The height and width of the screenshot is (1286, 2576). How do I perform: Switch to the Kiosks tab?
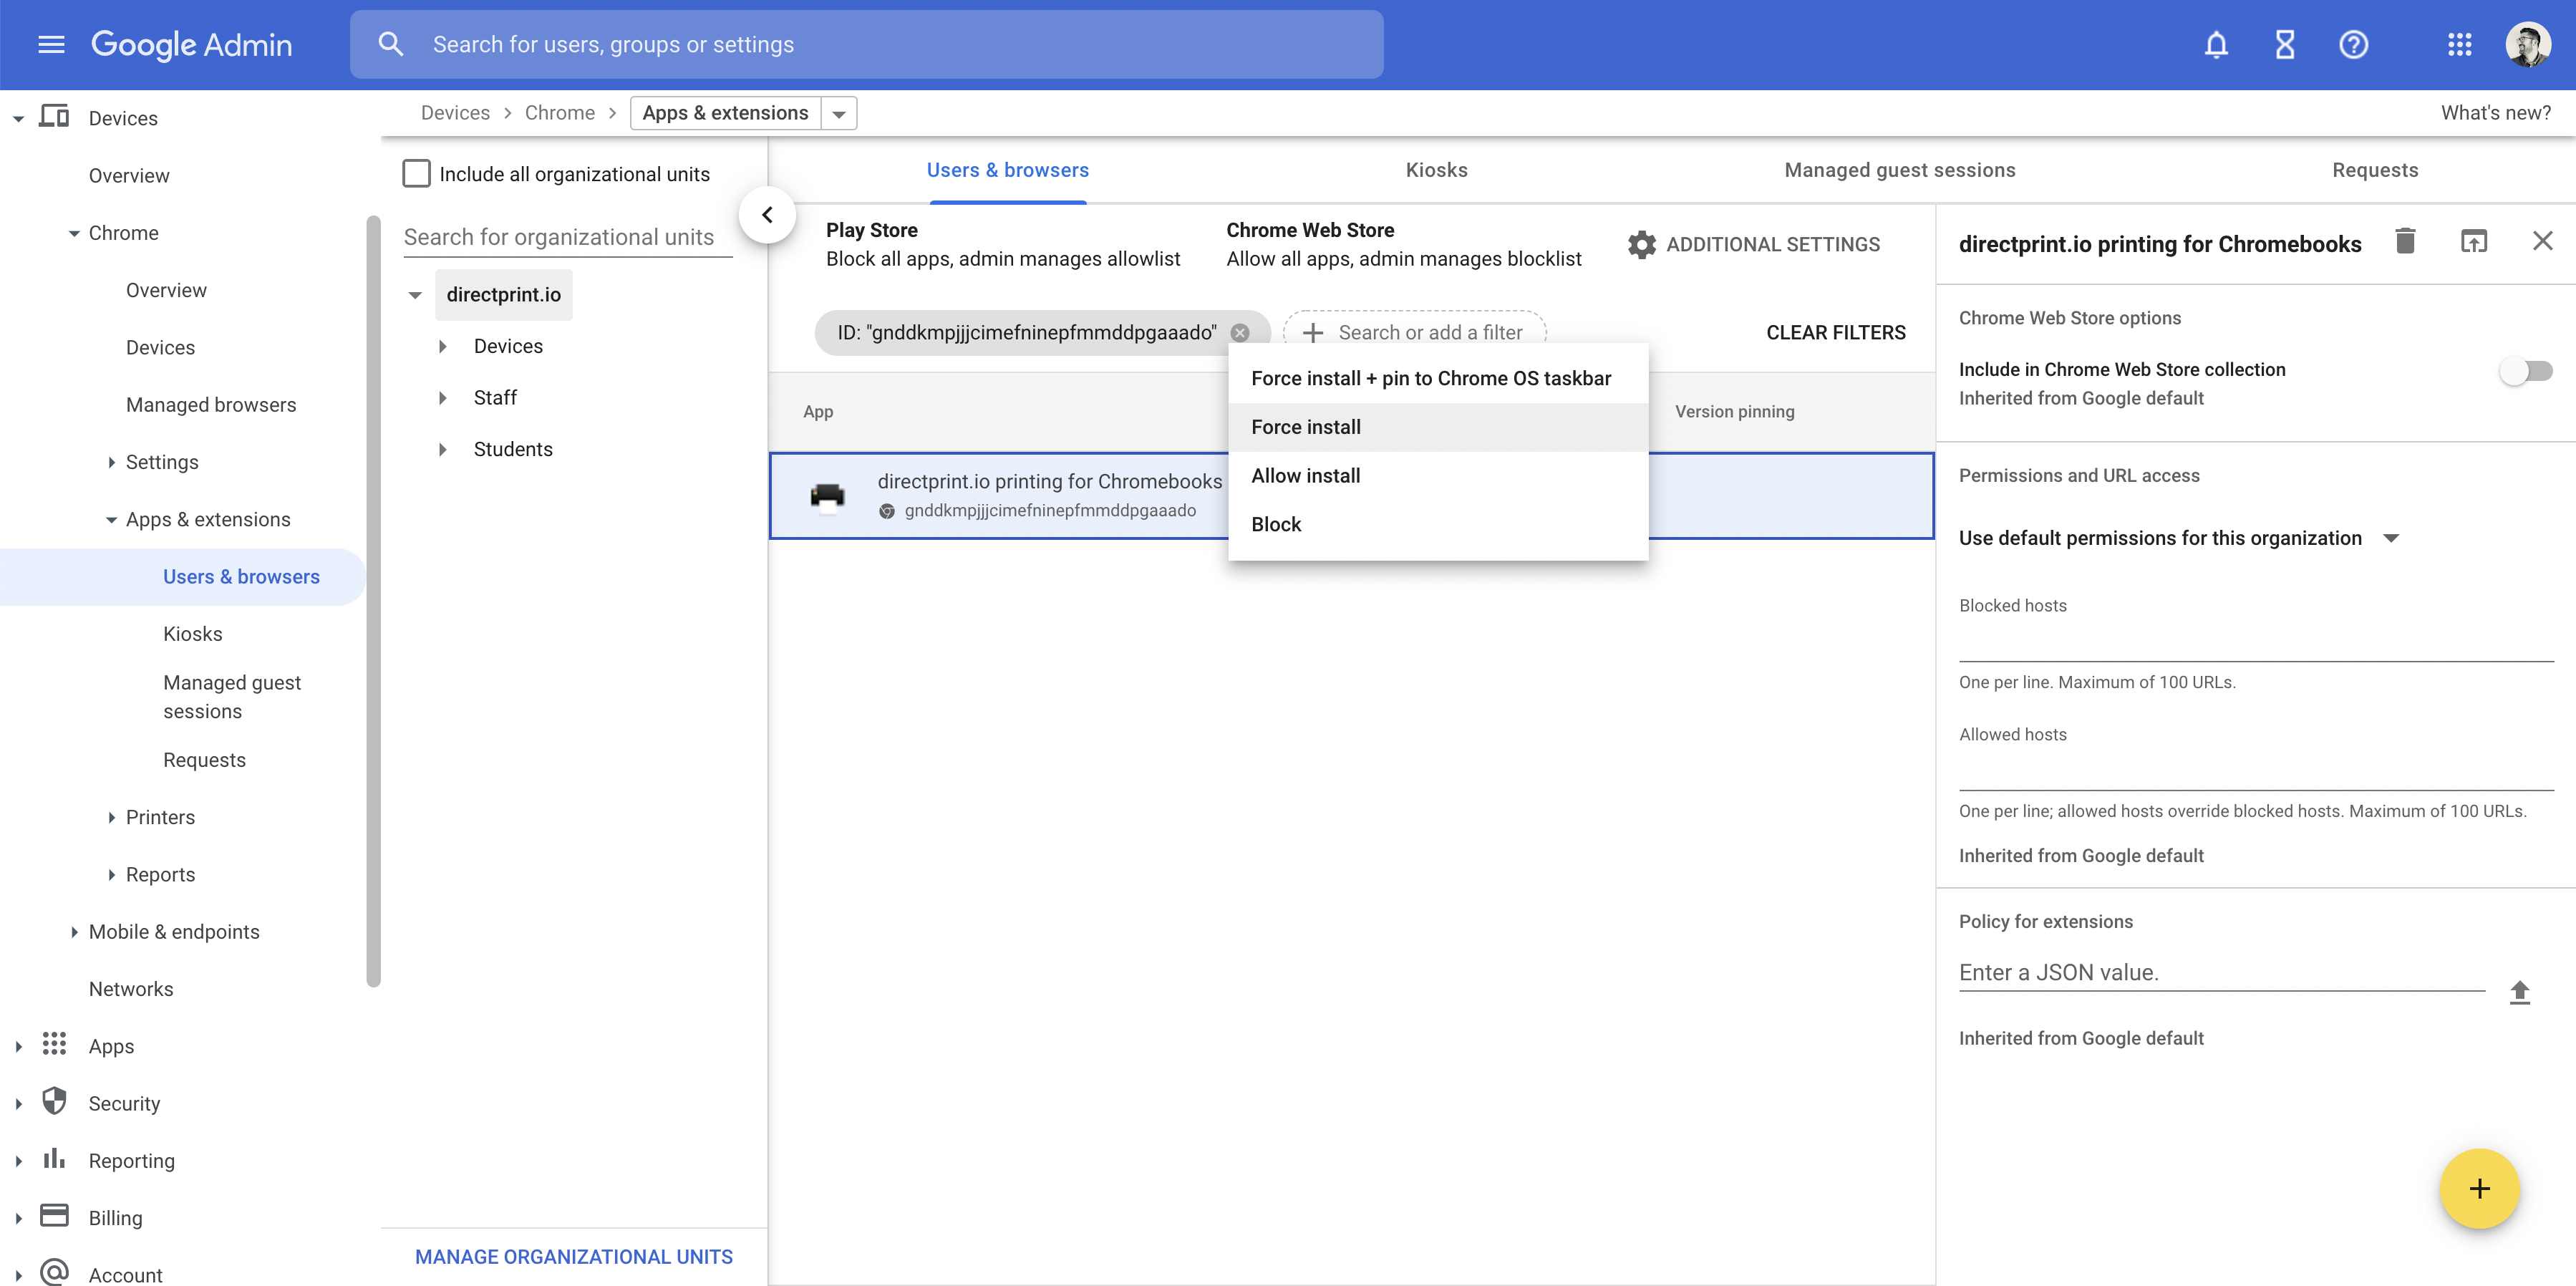pyautogui.click(x=1436, y=170)
